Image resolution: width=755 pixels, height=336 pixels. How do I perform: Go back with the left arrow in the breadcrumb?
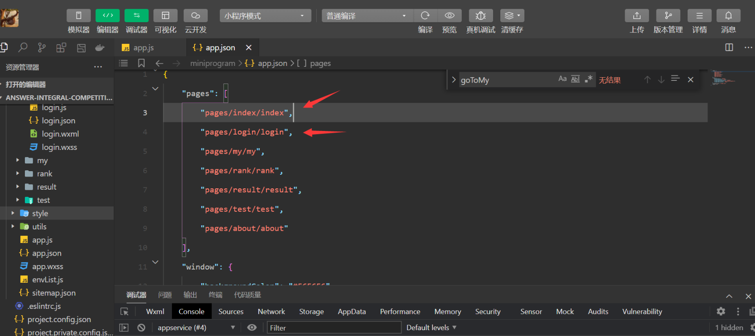click(159, 63)
